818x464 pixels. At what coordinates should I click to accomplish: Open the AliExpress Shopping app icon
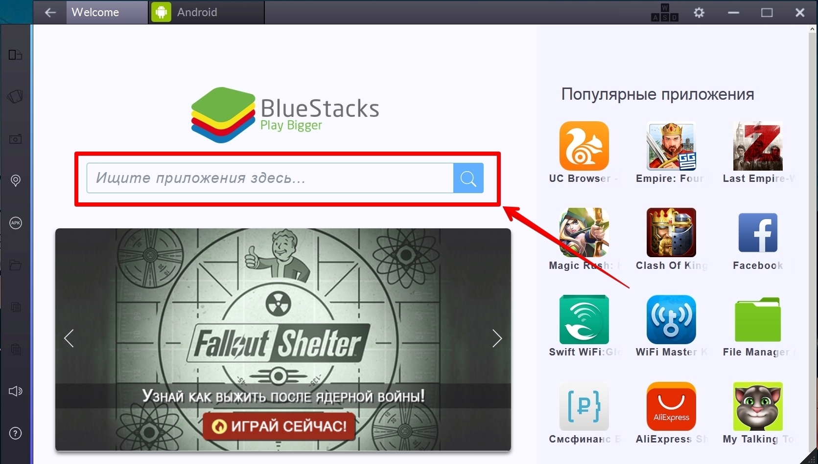point(671,406)
